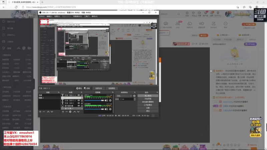The width and height of the screenshot is (267, 150).
Task: Open source properties gear in sources toolbar
Action: [70, 112]
